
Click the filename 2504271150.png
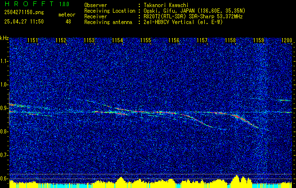pyautogui.click(x=24, y=12)
